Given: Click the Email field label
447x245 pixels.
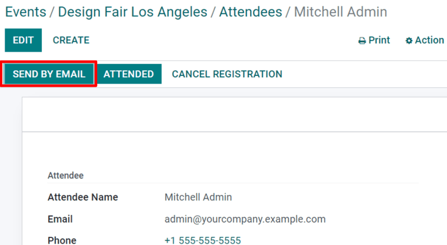Looking at the screenshot, I should click(60, 219).
